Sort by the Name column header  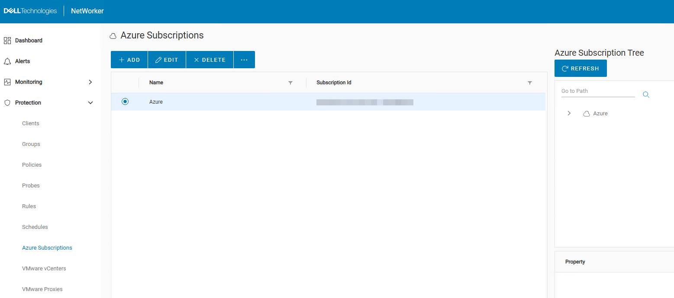[x=156, y=82]
